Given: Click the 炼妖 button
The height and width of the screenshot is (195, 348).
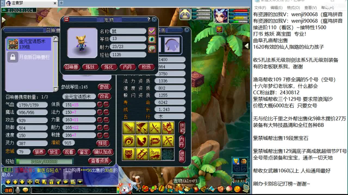Looking at the screenshot, I should (x=90, y=67).
